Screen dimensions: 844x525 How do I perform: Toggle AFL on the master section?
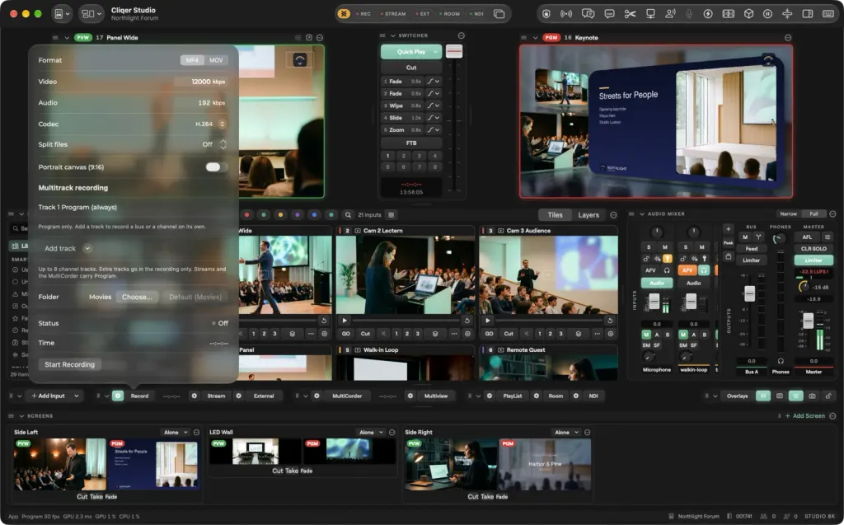pos(807,237)
